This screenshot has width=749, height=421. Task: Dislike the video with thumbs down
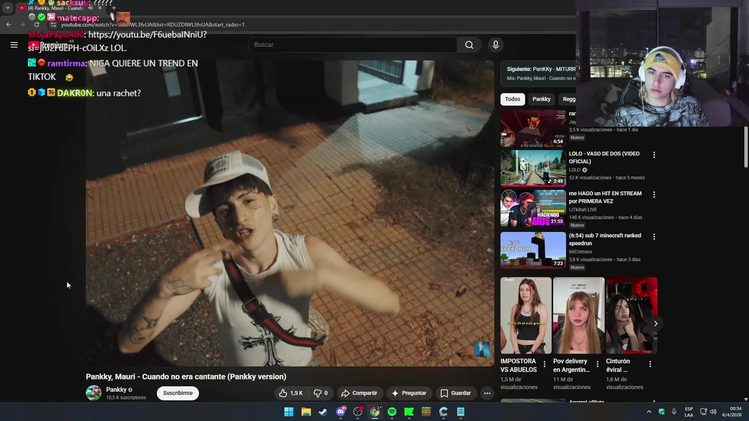(x=321, y=393)
